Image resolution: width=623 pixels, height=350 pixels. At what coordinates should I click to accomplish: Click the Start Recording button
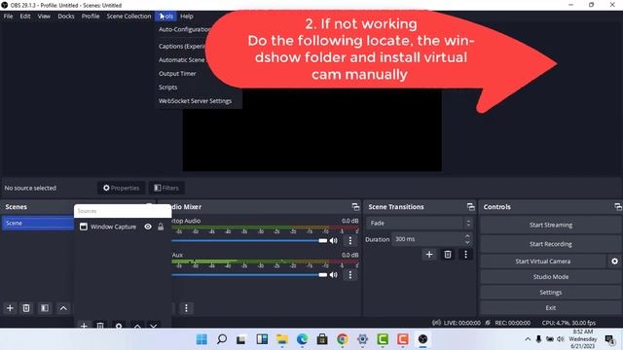pyautogui.click(x=551, y=244)
